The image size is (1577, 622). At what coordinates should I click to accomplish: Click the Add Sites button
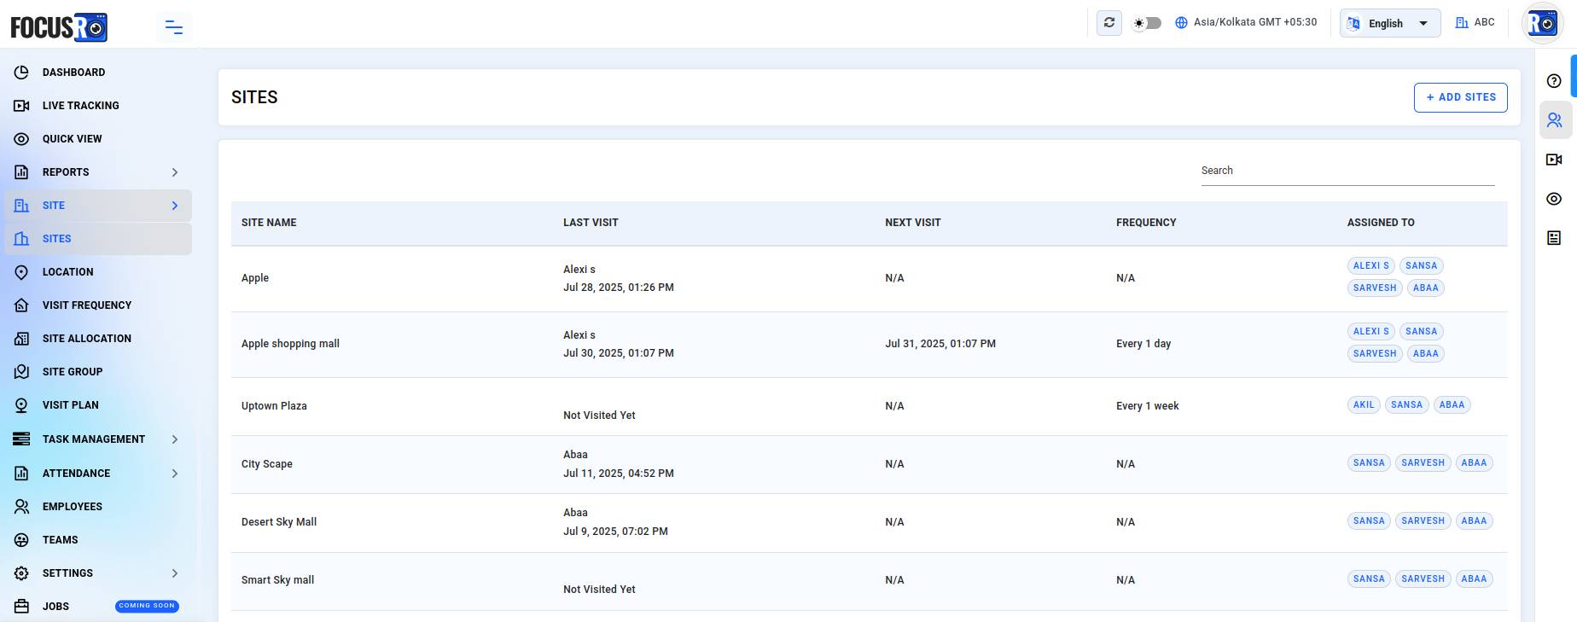tap(1461, 97)
